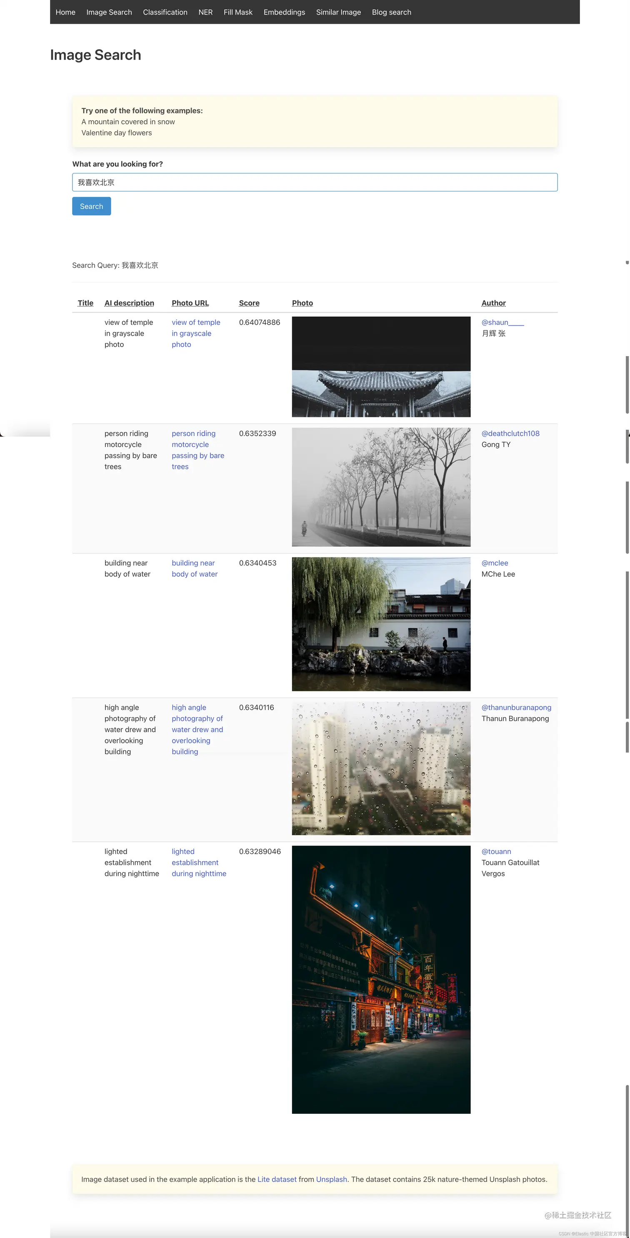The width and height of the screenshot is (630, 1238).
Task: Click the 'Search Query: 我喜欢北京' text
Action: (115, 265)
